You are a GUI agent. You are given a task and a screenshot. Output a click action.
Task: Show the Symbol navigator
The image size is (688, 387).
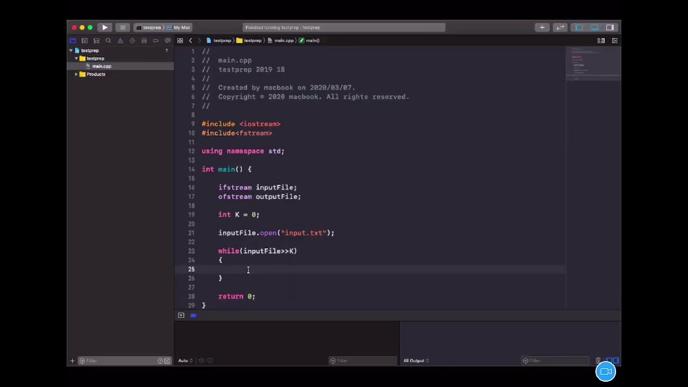point(96,40)
